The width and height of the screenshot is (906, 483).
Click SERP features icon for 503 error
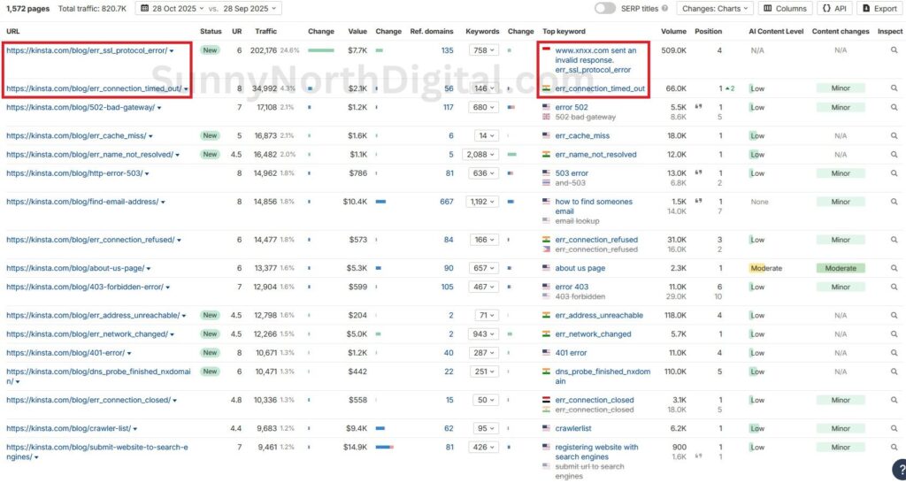click(699, 172)
